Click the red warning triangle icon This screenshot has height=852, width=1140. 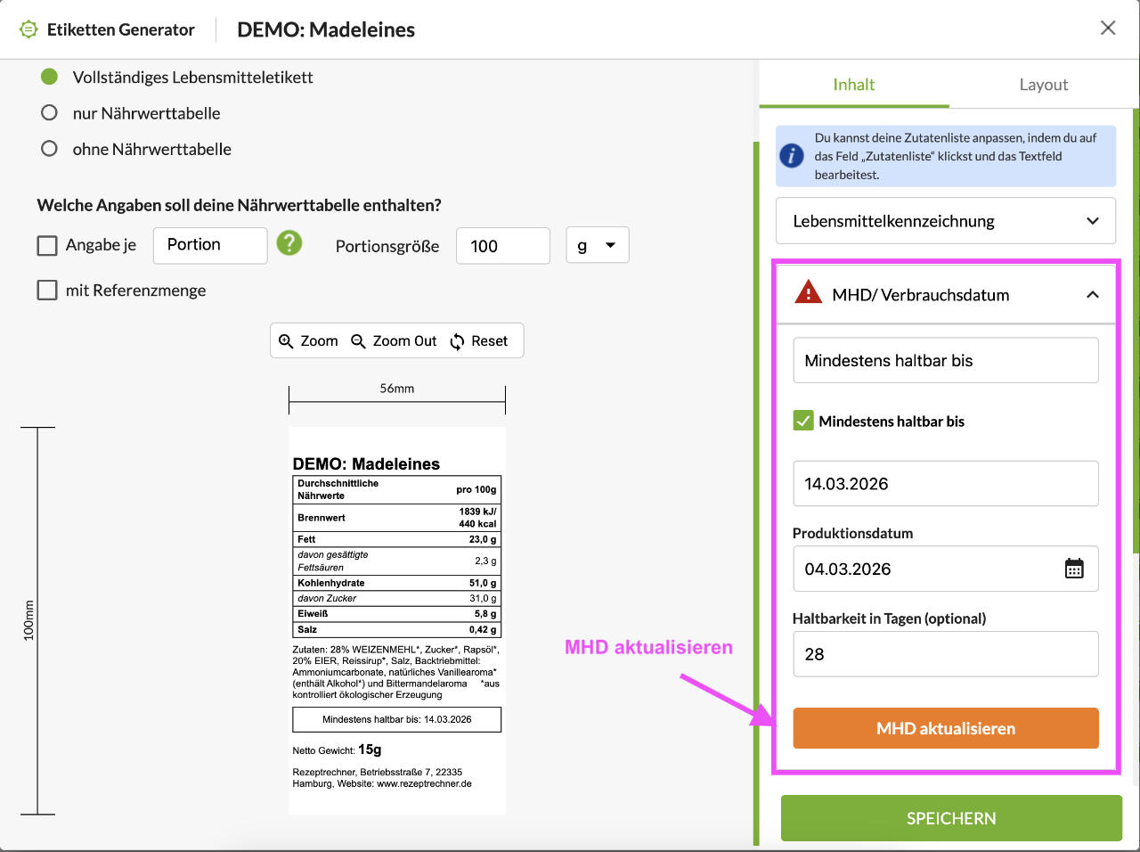pos(808,292)
